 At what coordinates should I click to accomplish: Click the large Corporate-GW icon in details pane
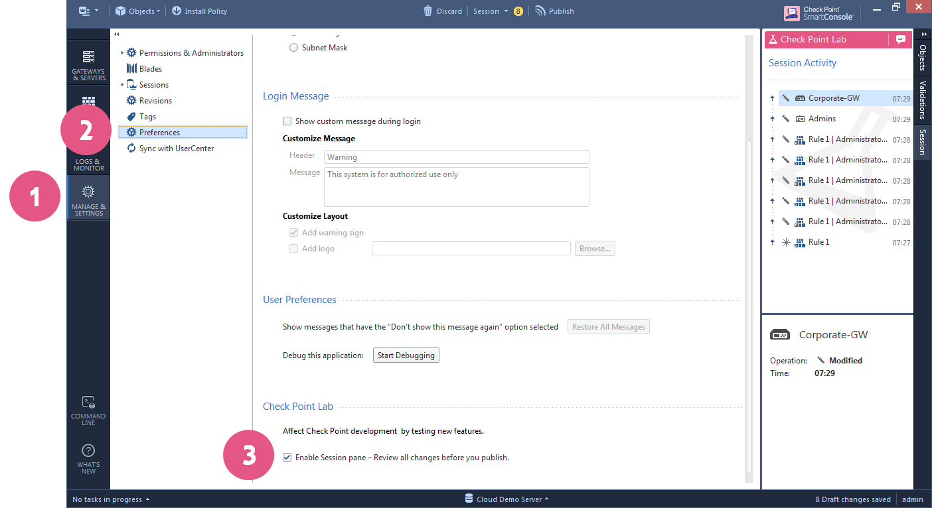point(780,335)
